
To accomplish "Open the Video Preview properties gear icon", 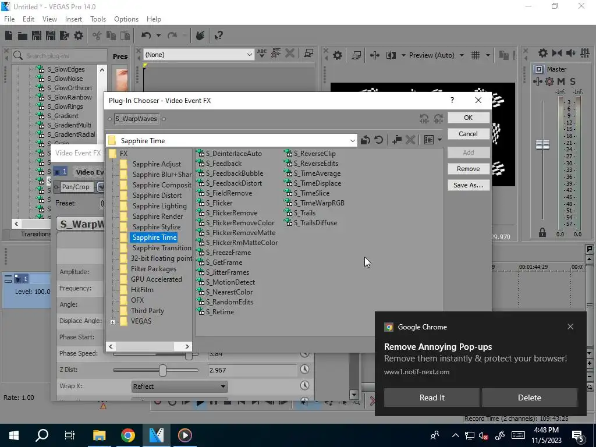I will 338,55.
